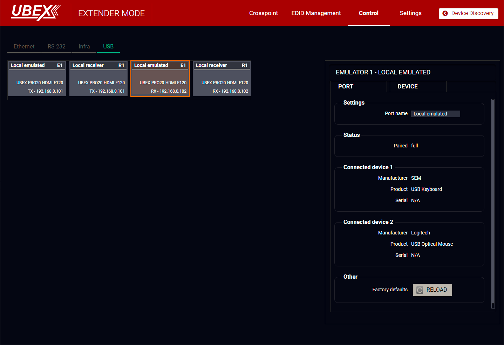Click the Port name input field
This screenshot has height=345, width=504.
[x=435, y=114]
